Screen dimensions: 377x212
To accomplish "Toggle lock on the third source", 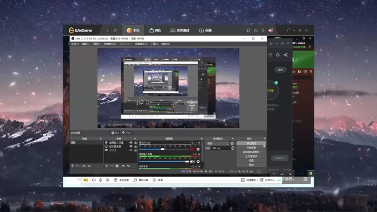I will tap(135, 150).
